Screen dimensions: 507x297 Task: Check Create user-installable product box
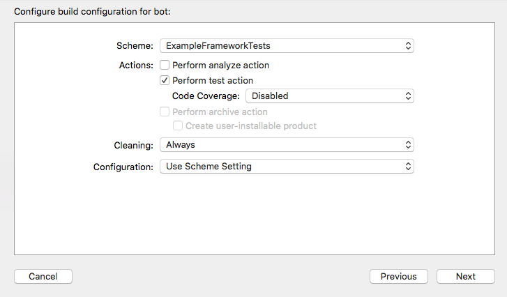(x=178, y=126)
